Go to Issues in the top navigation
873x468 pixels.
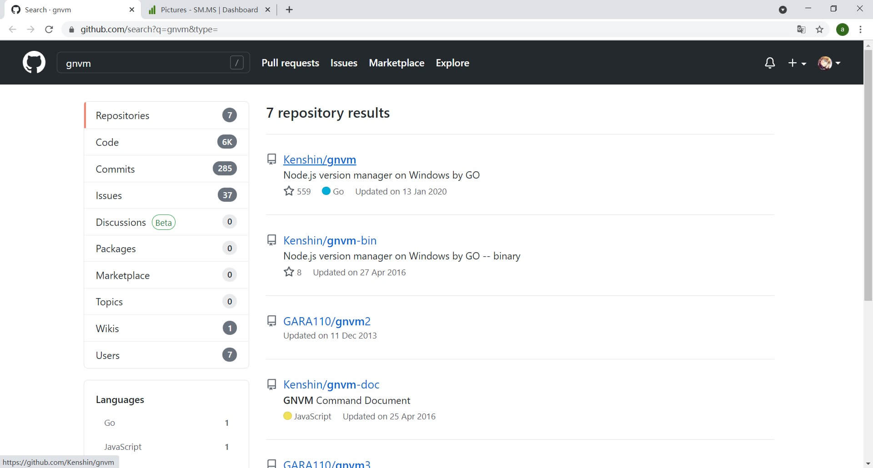[x=344, y=63]
